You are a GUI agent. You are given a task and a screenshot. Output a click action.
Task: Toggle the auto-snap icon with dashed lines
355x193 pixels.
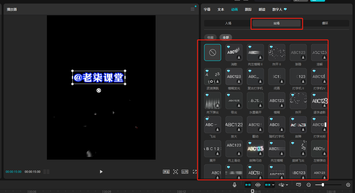click(258, 185)
